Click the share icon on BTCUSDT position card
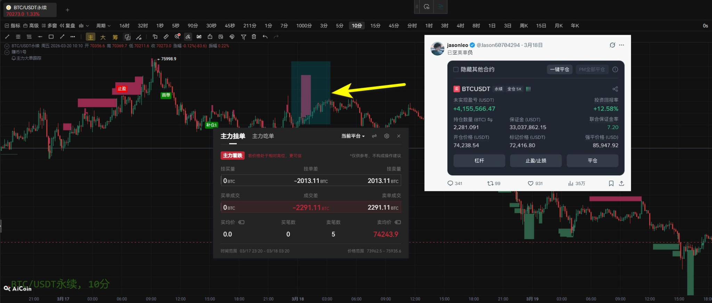Viewport: 712px width, 303px height. click(x=615, y=89)
